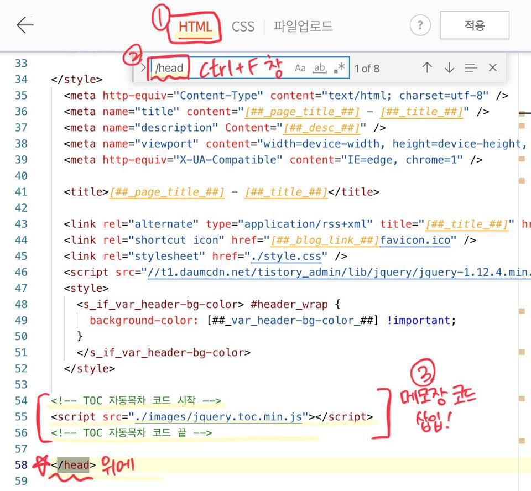The image size is (531, 491).
Task: Click the overview ruler scrollbar at right edge
Action: click(524, 271)
